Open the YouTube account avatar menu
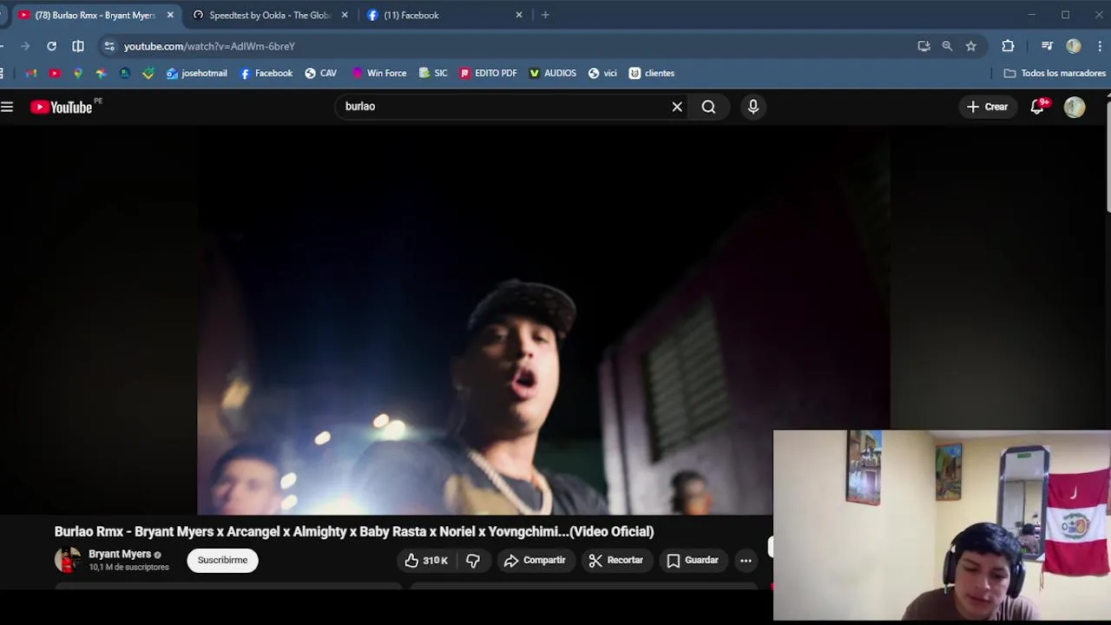Image resolution: width=1111 pixels, height=625 pixels. [1075, 107]
